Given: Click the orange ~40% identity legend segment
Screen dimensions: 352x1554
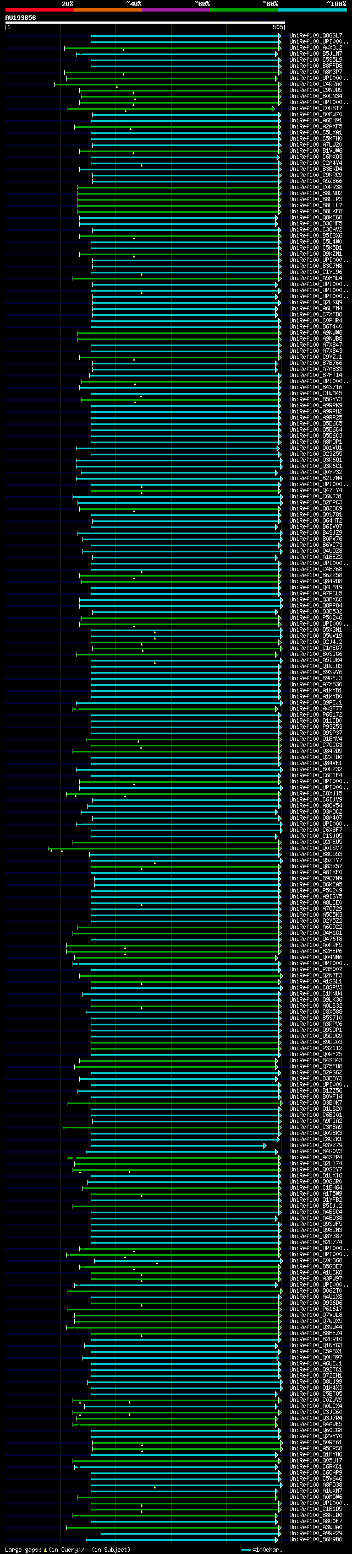Looking at the screenshot, I should coord(108,10).
